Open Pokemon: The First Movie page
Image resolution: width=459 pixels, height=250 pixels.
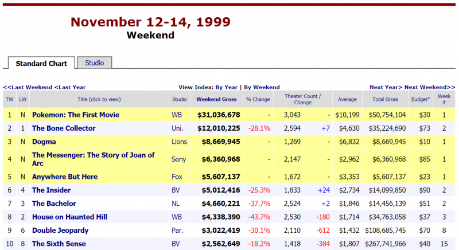[x=76, y=115]
